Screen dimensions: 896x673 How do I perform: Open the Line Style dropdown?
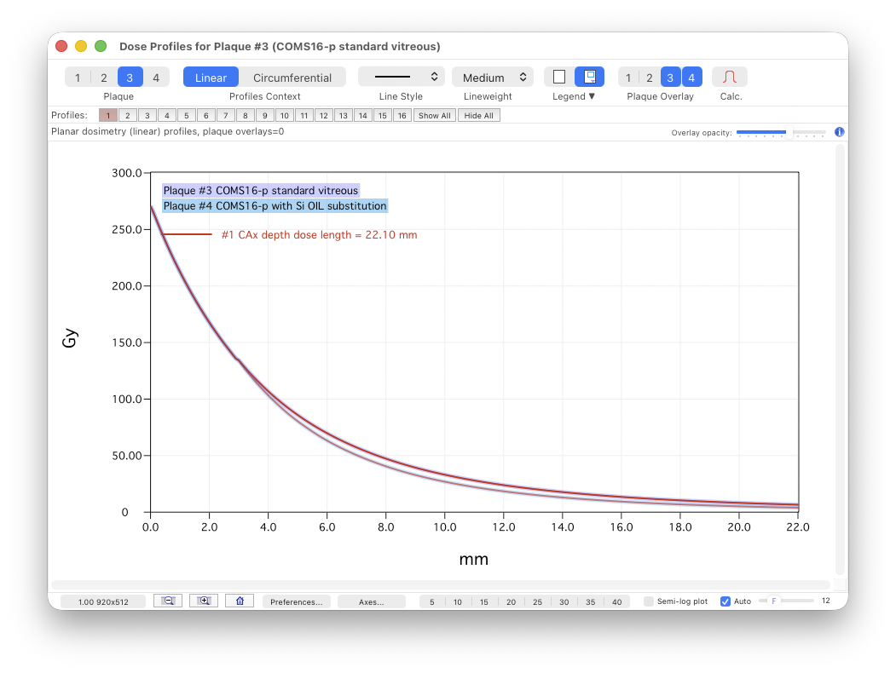(401, 78)
